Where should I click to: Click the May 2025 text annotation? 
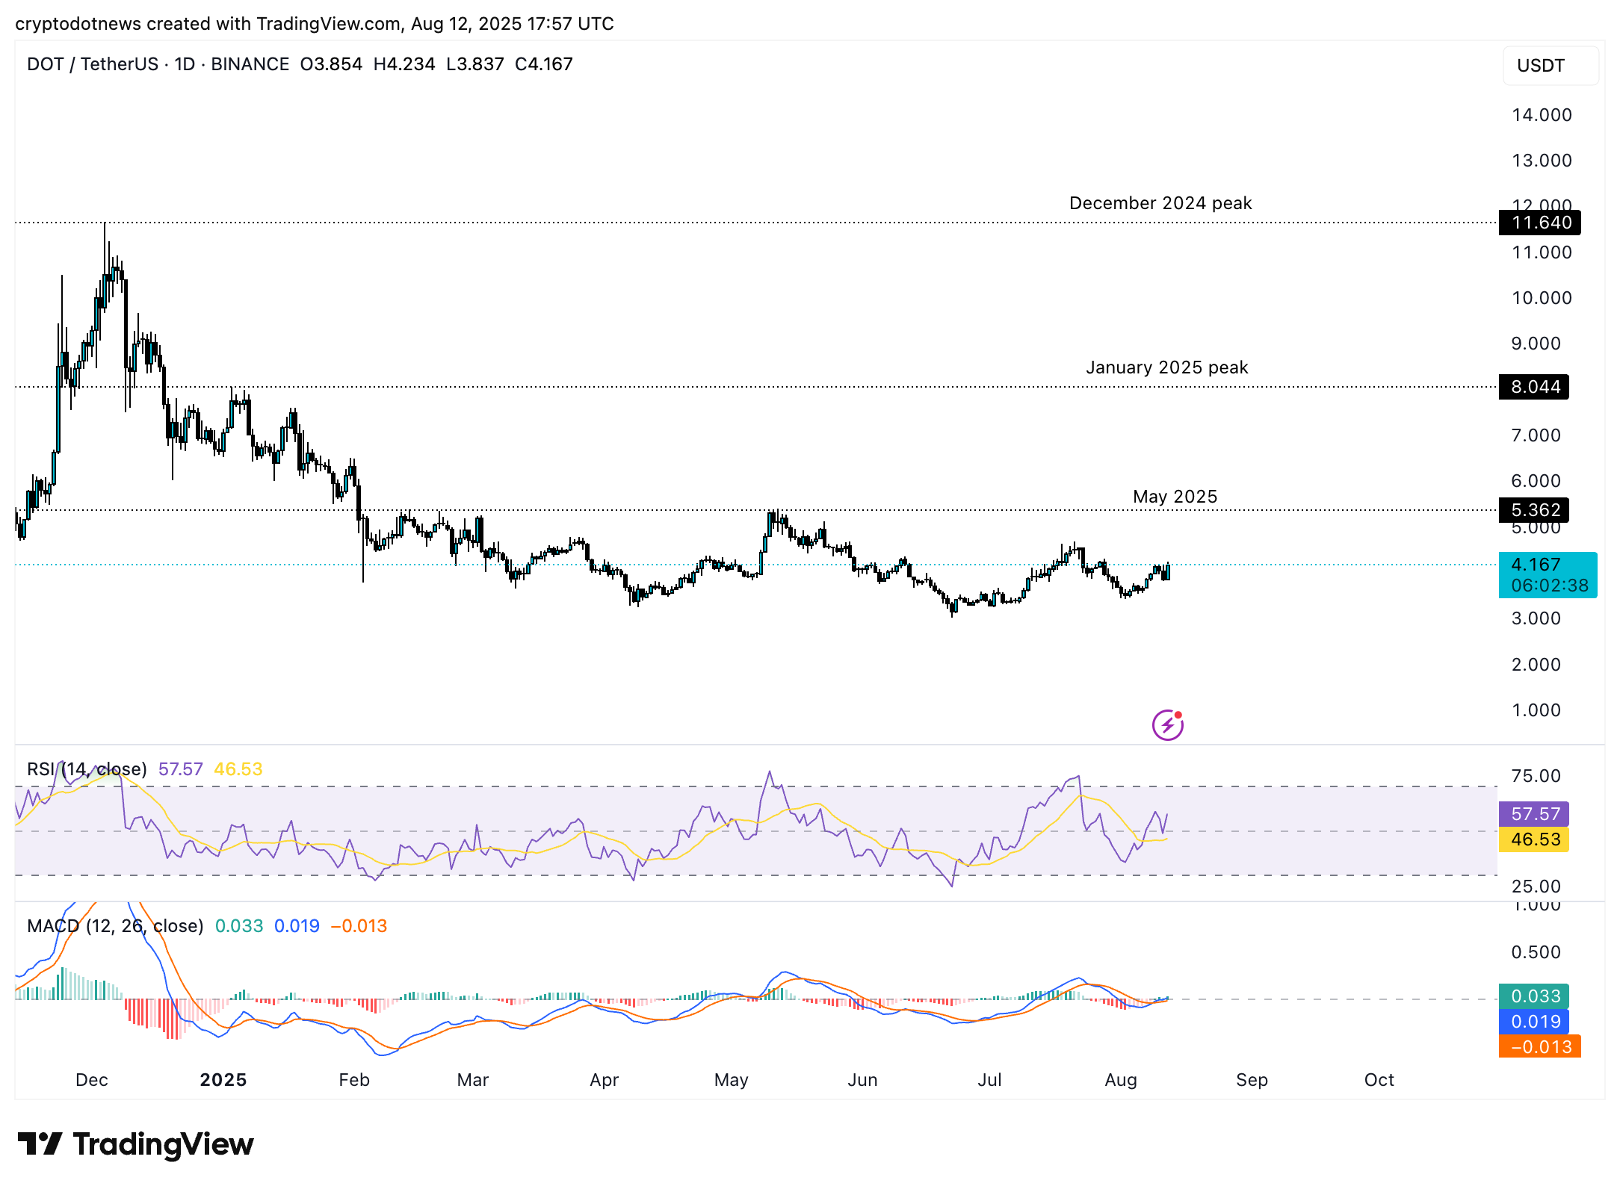(x=1175, y=497)
